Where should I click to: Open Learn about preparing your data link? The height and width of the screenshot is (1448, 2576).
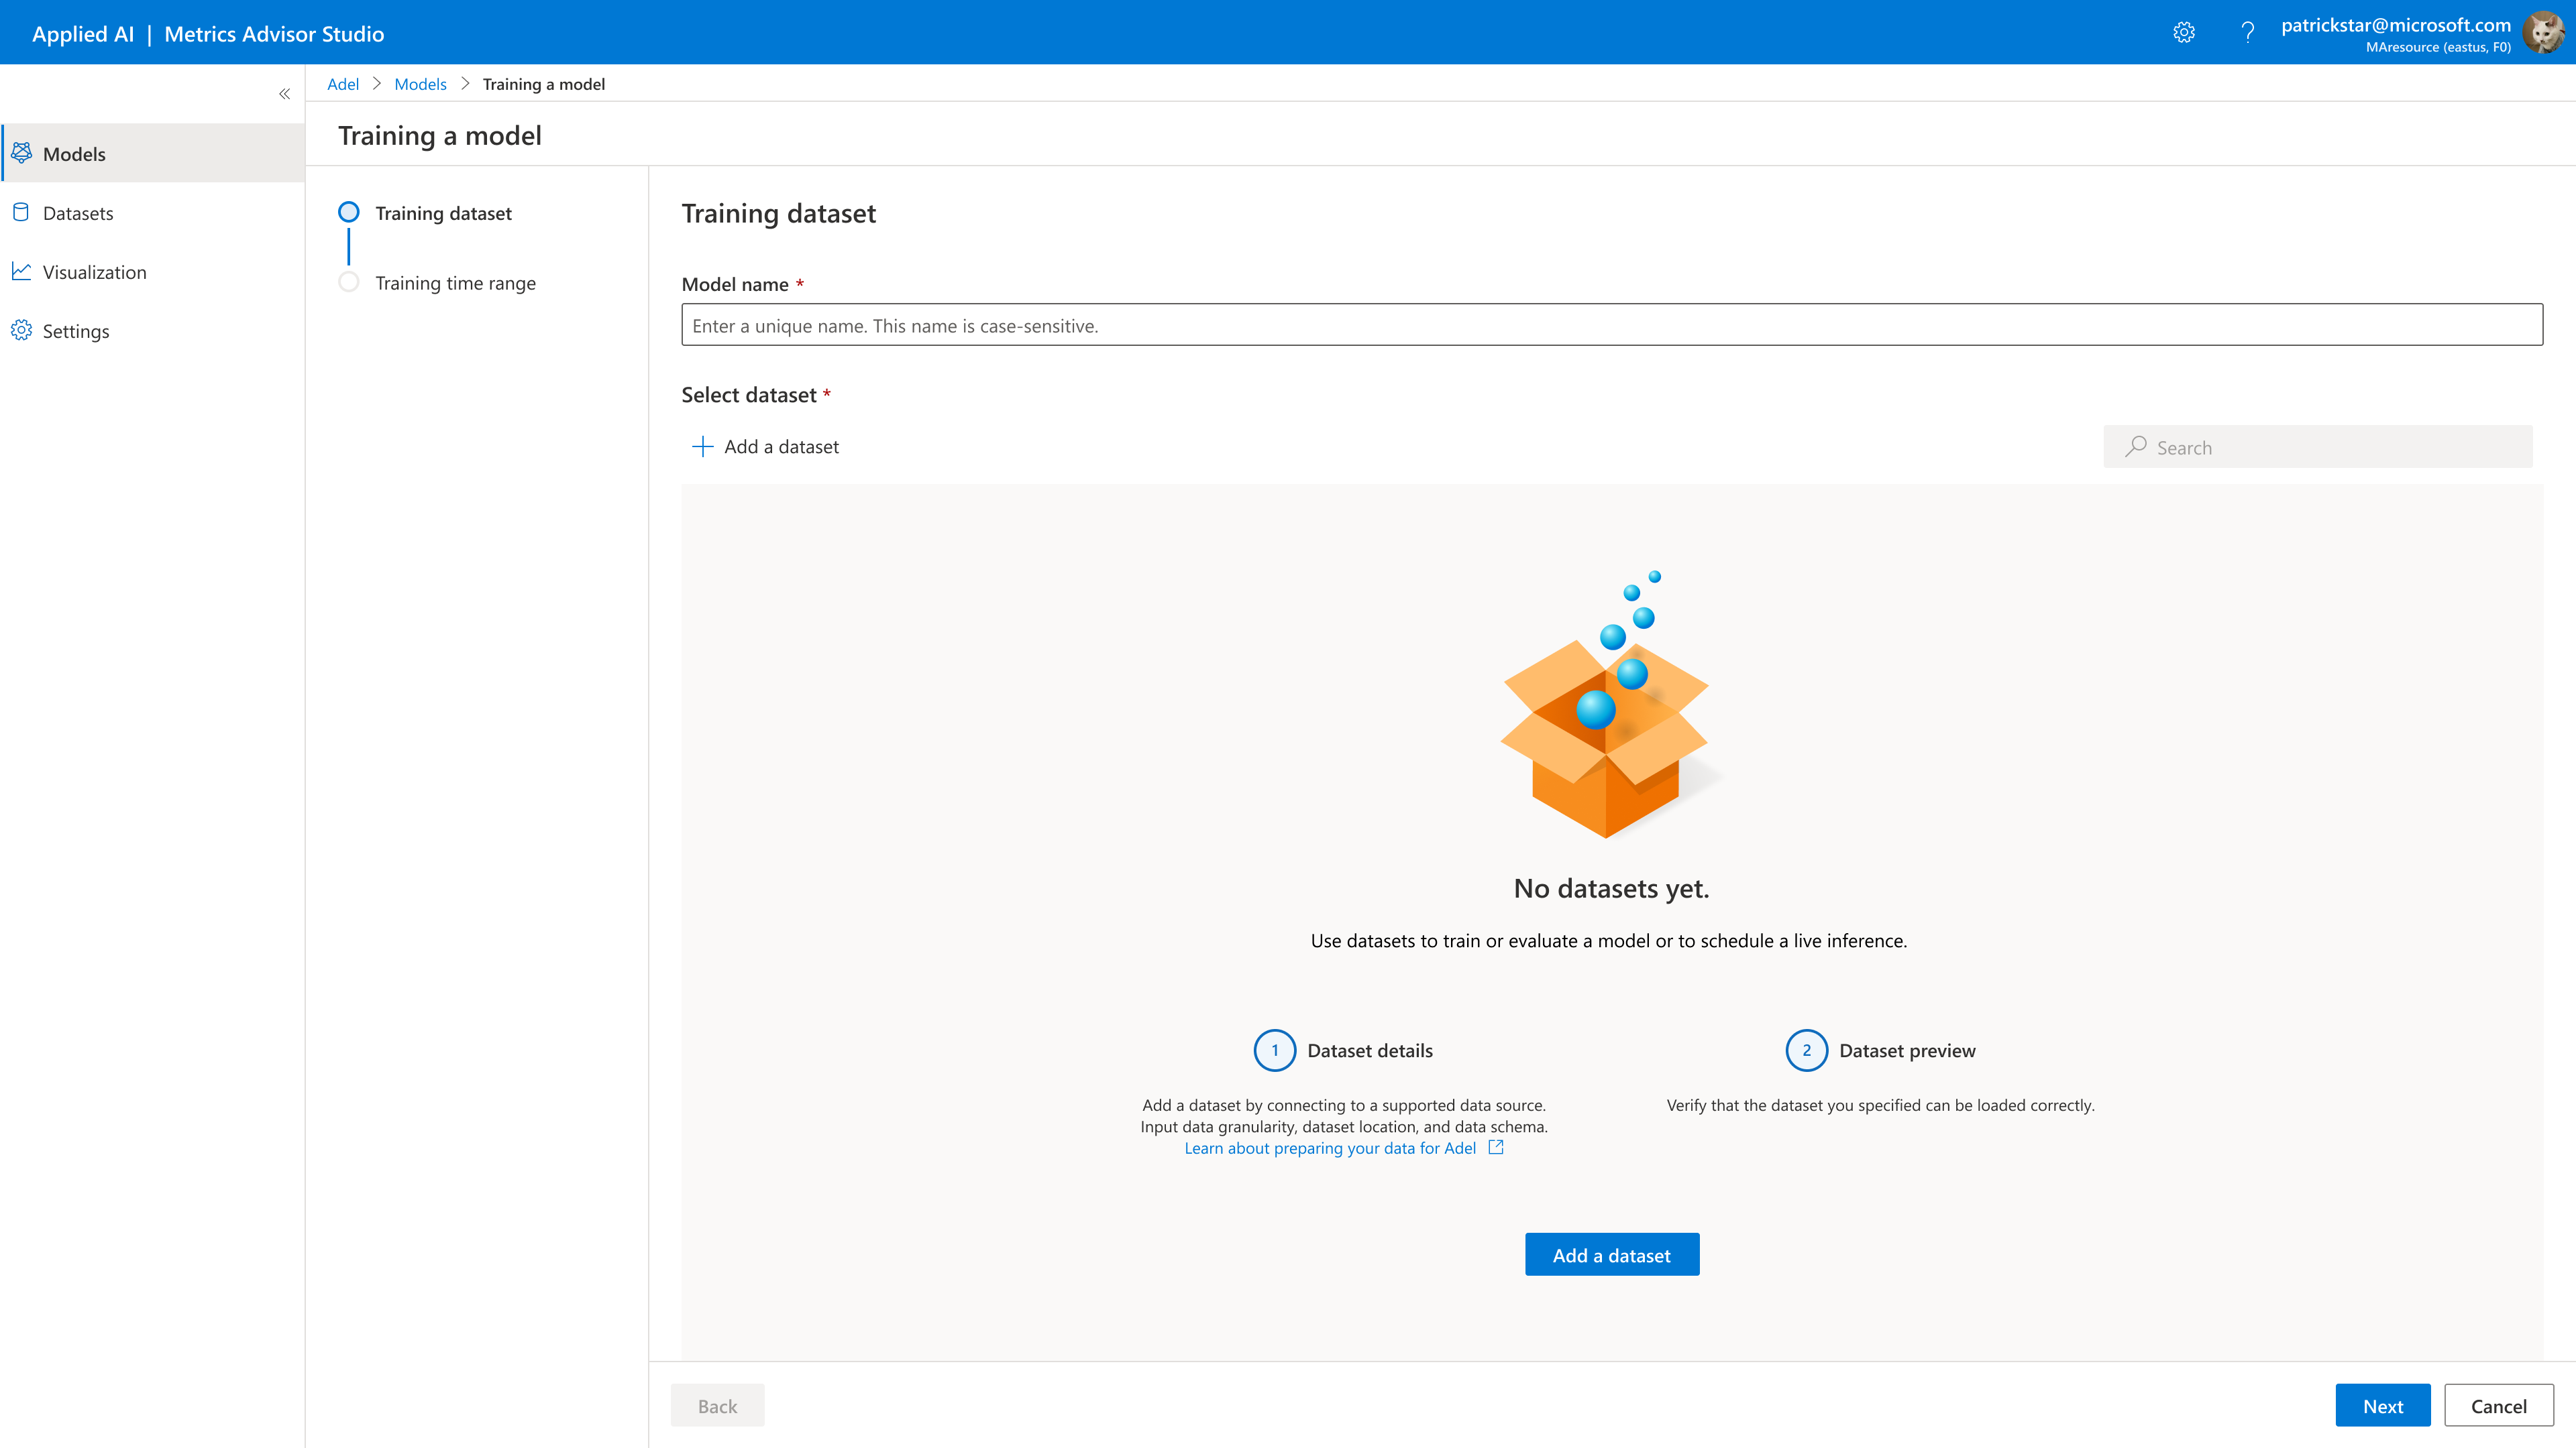click(1330, 1148)
